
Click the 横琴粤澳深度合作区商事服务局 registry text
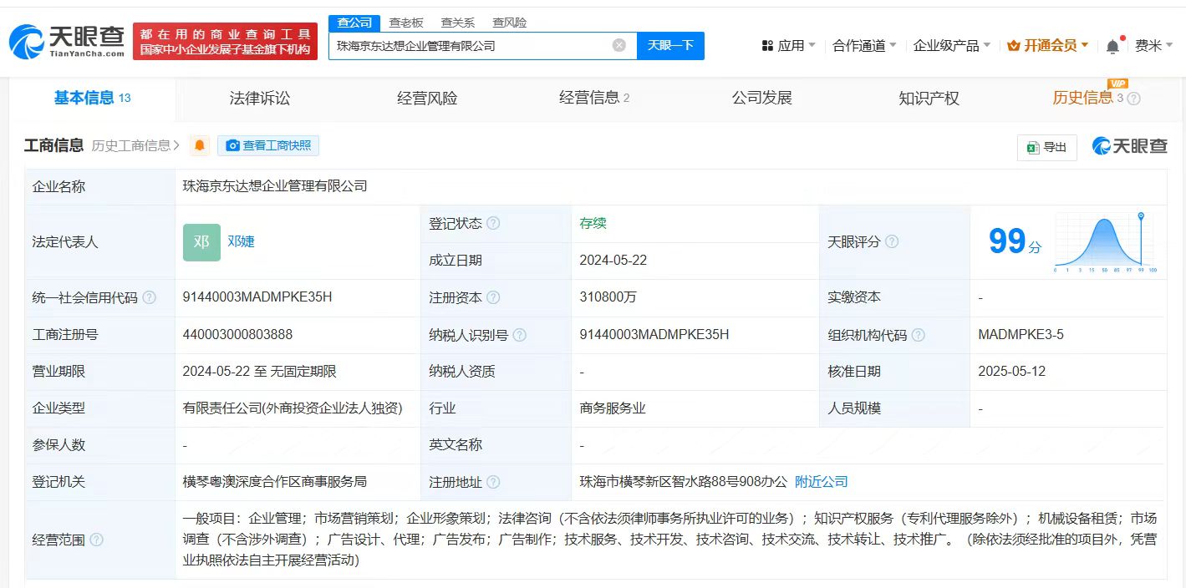click(275, 482)
